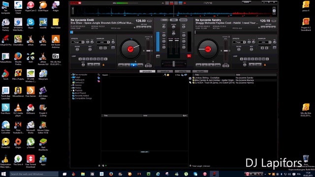Expand Pulpit folder node

click(71, 77)
